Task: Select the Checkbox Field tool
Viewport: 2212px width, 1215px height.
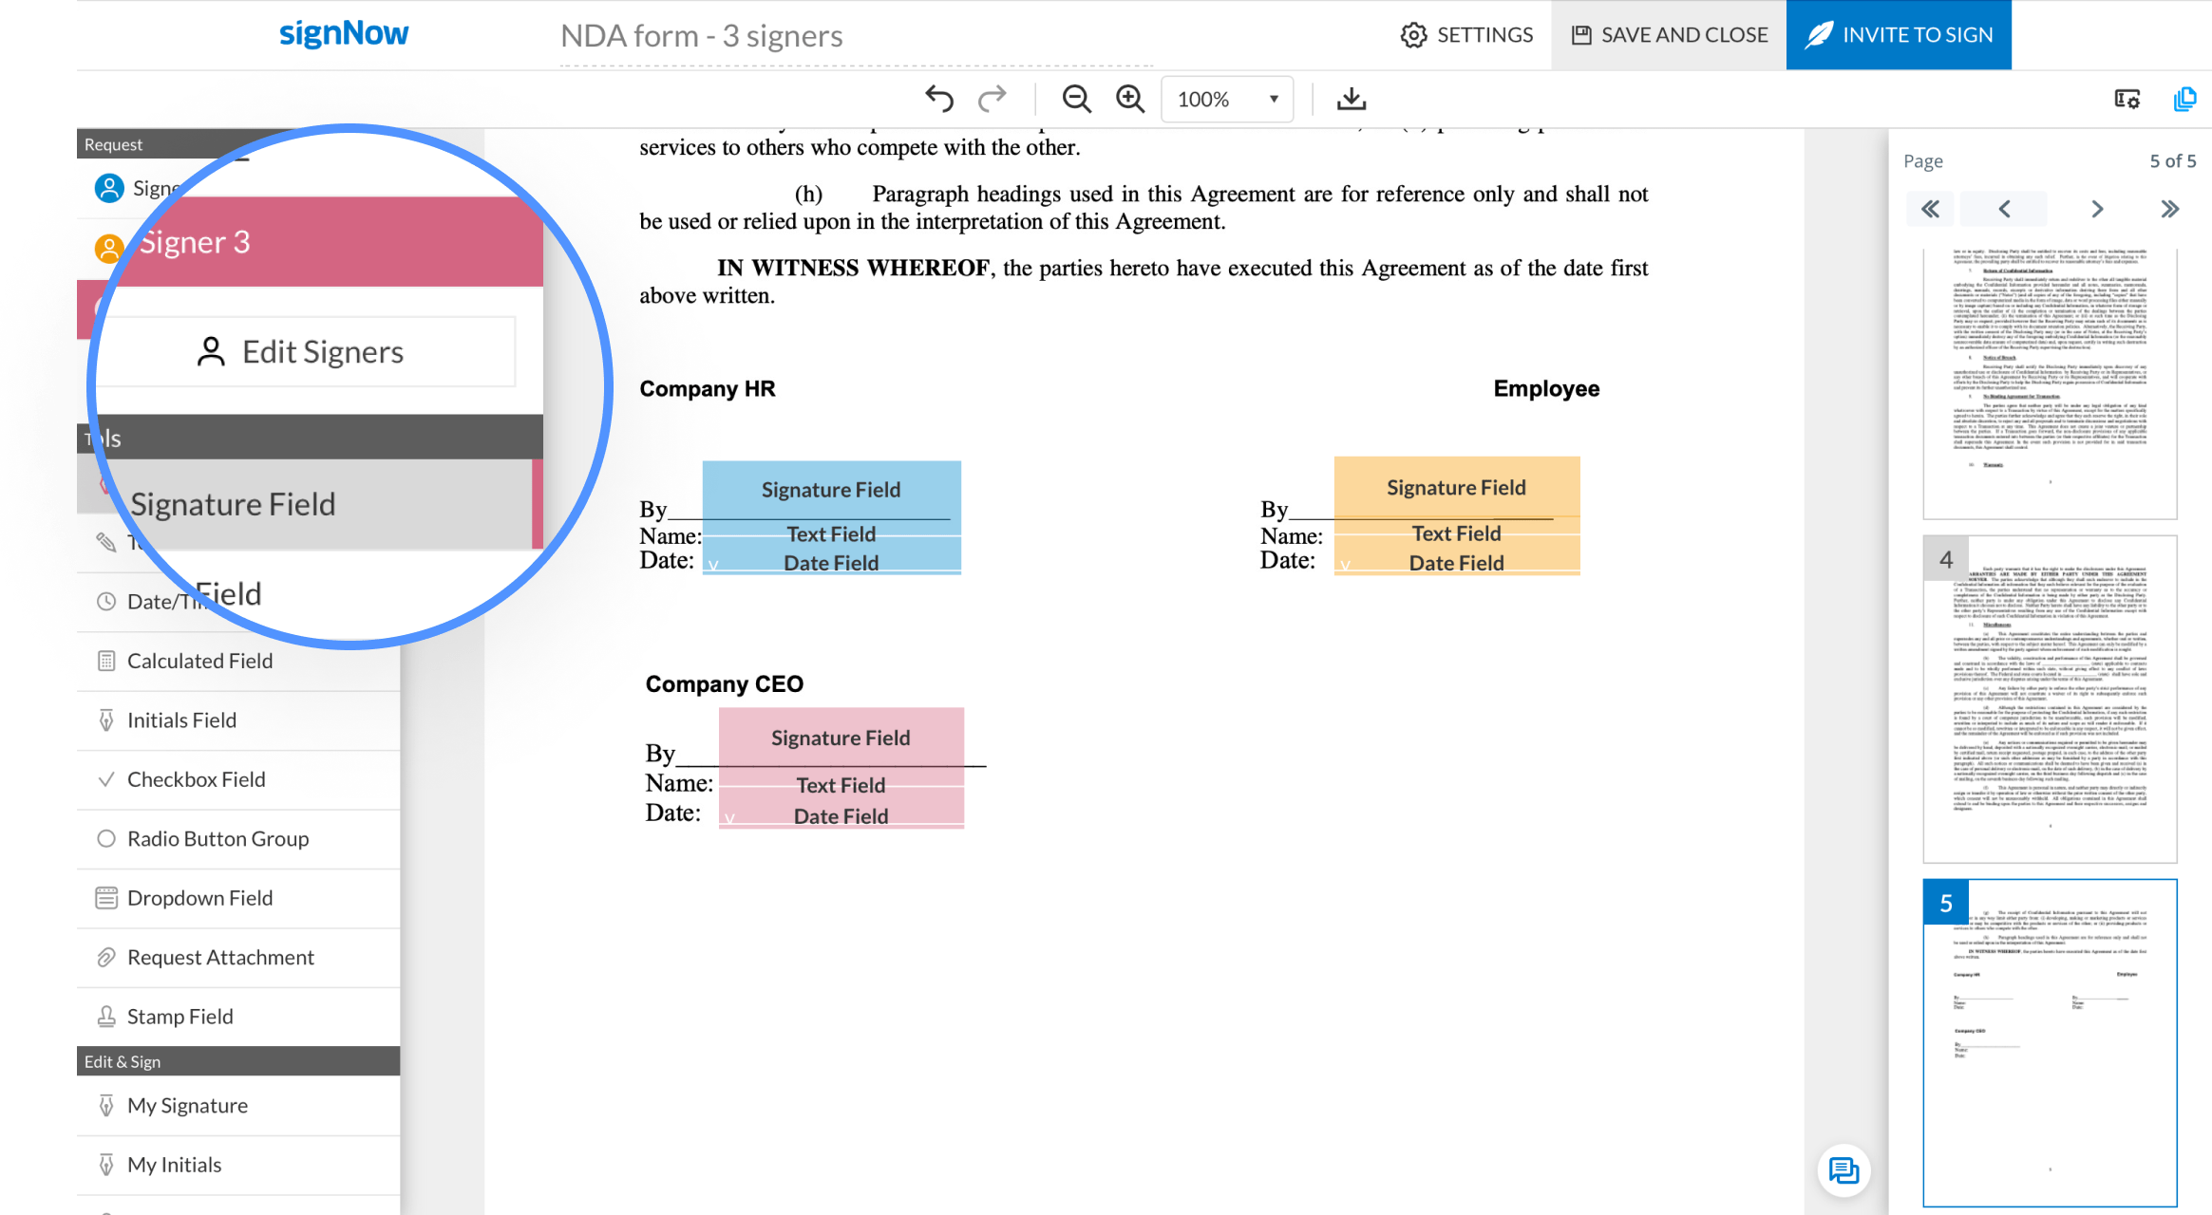Action: click(x=196, y=779)
